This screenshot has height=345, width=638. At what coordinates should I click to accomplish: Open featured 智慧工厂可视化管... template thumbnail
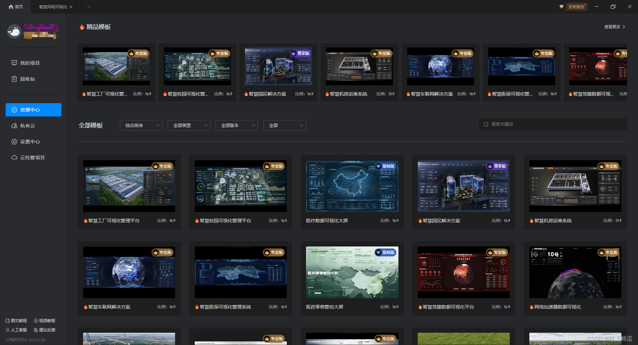[116, 66]
